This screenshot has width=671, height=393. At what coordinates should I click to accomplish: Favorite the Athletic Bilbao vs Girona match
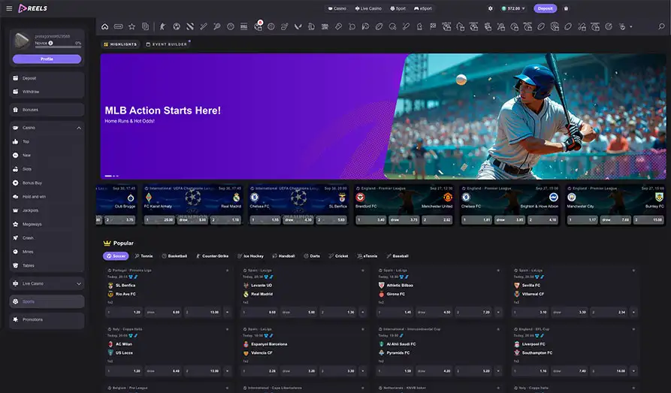pyautogui.click(x=498, y=271)
